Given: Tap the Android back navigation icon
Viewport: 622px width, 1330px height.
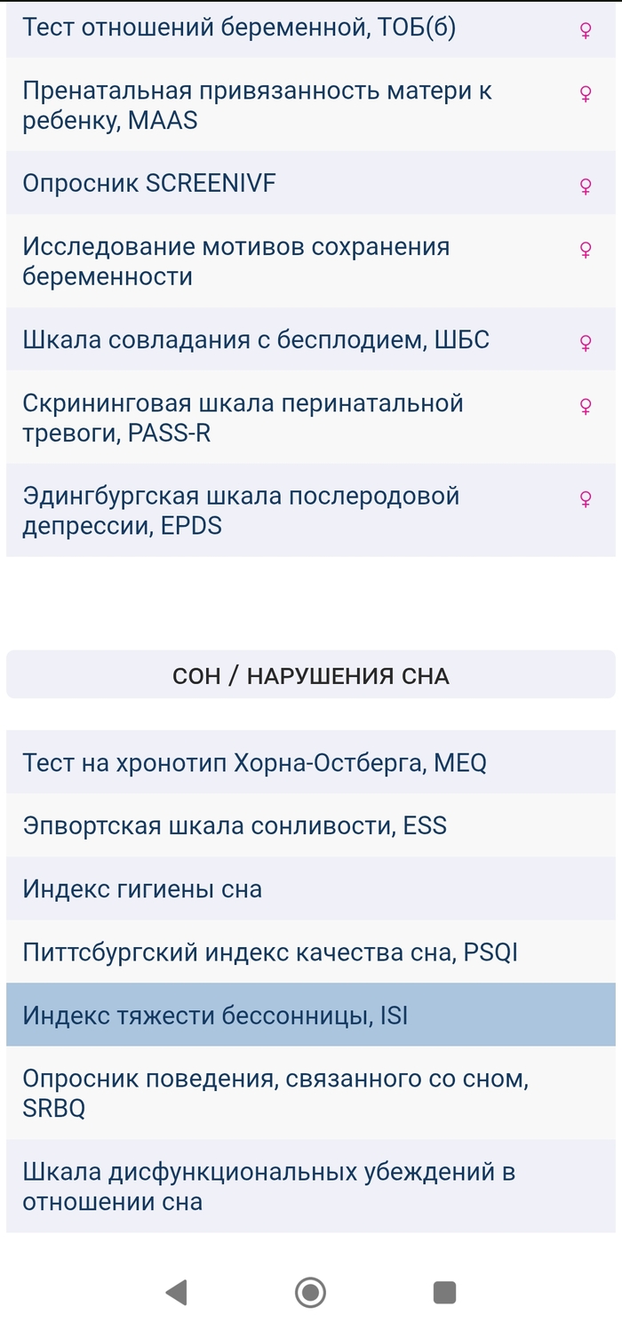Looking at the screenshot, I should click(x=177, y=1292).
